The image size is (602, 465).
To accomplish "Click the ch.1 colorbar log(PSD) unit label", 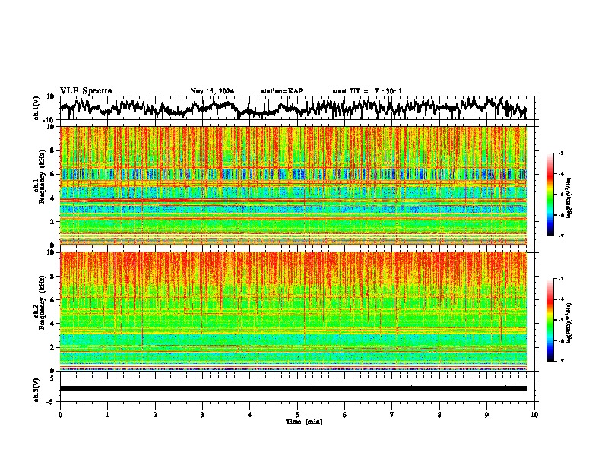I will pyautogui.click(x=569, y=198).
